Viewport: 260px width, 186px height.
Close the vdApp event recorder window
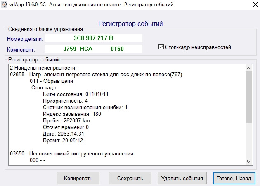click(255, 5)
